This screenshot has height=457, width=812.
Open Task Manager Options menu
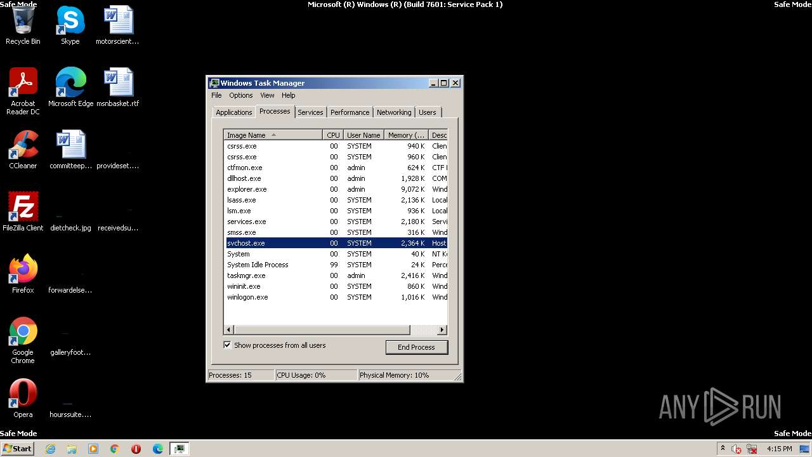coord(240,95)
